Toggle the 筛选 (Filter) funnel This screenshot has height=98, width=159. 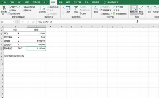click(76, 9)
